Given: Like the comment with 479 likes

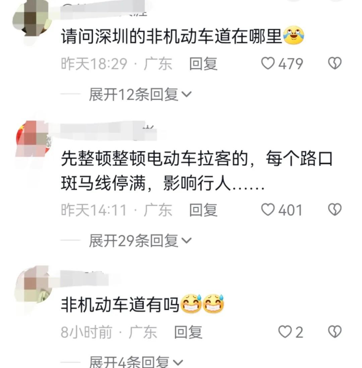Looking at the screenshot, I should click(x=268, y=63).
